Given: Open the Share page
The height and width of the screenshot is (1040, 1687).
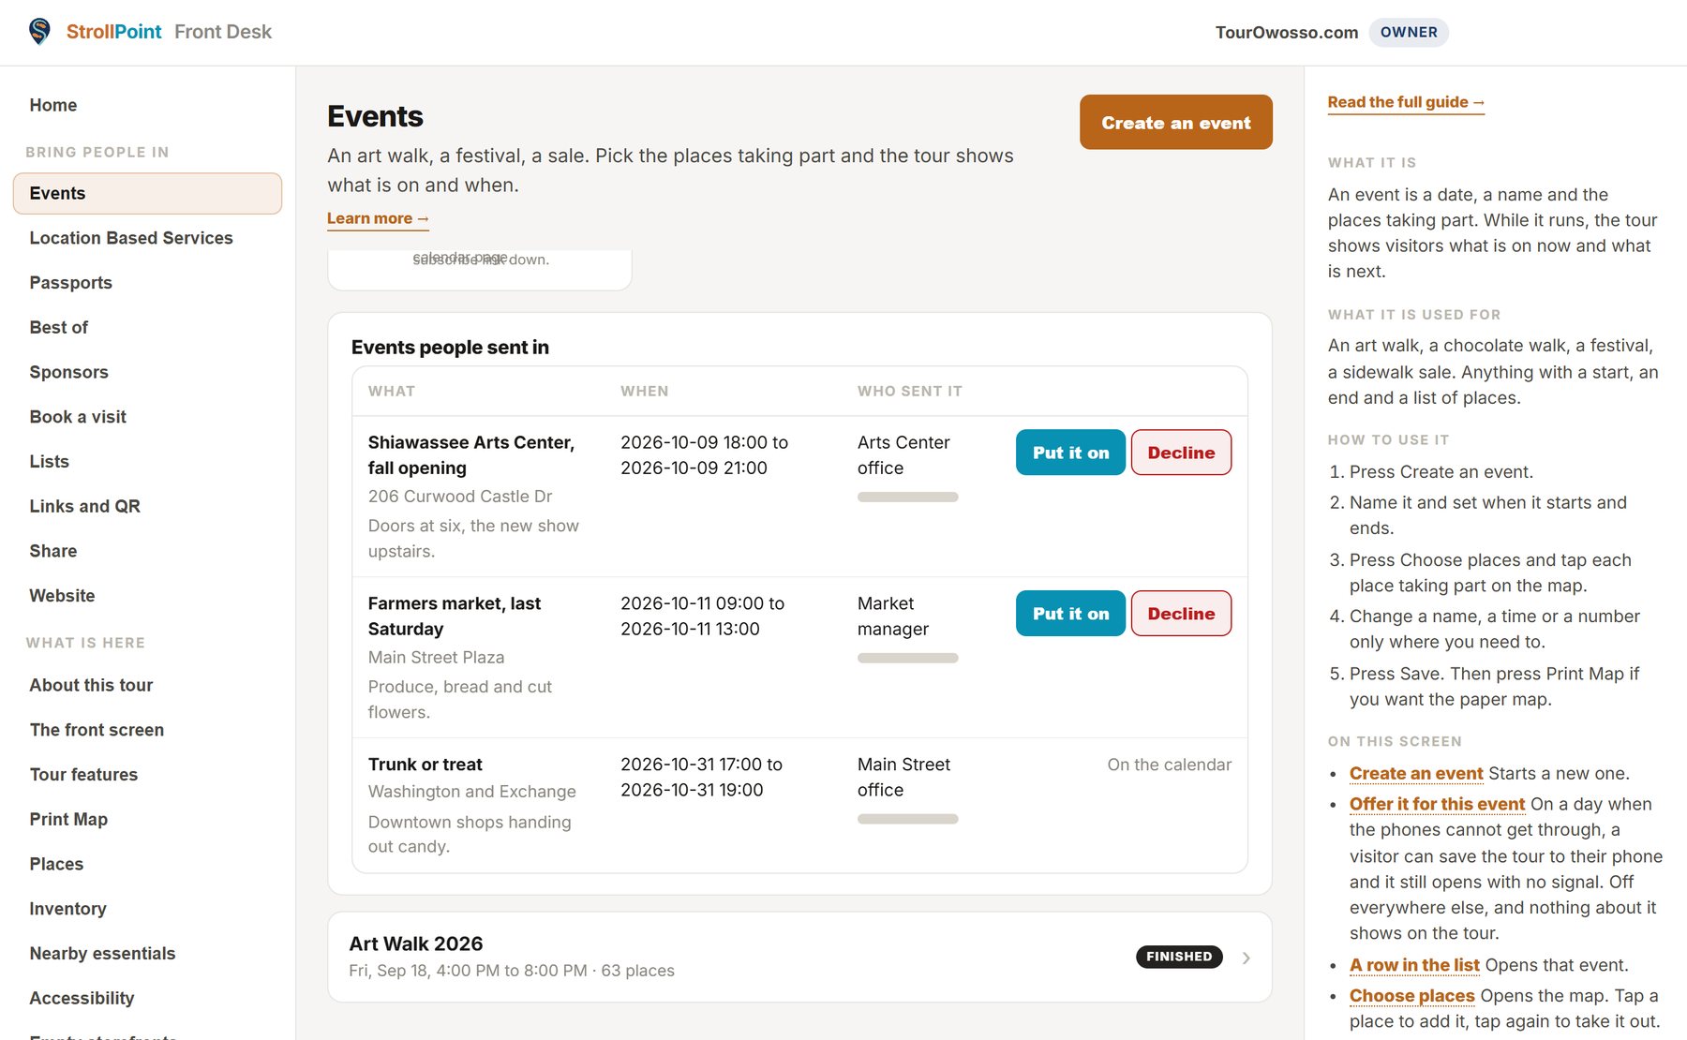Looking at the screenshot, I should point(147,551).
